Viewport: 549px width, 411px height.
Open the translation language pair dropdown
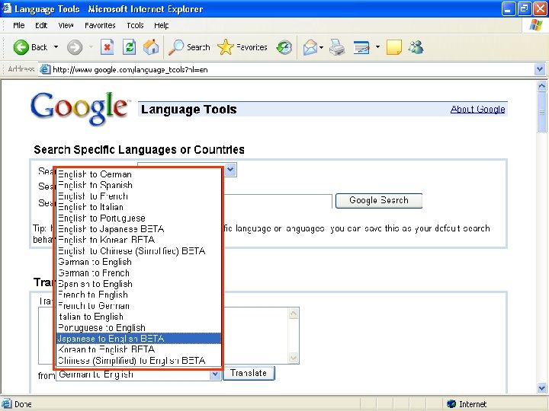tap(215, 374)
